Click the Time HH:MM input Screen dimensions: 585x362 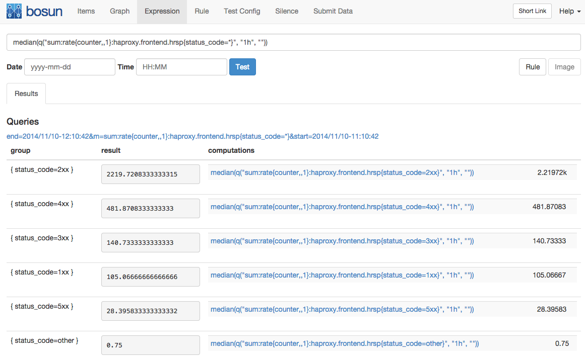pos(181,67)
